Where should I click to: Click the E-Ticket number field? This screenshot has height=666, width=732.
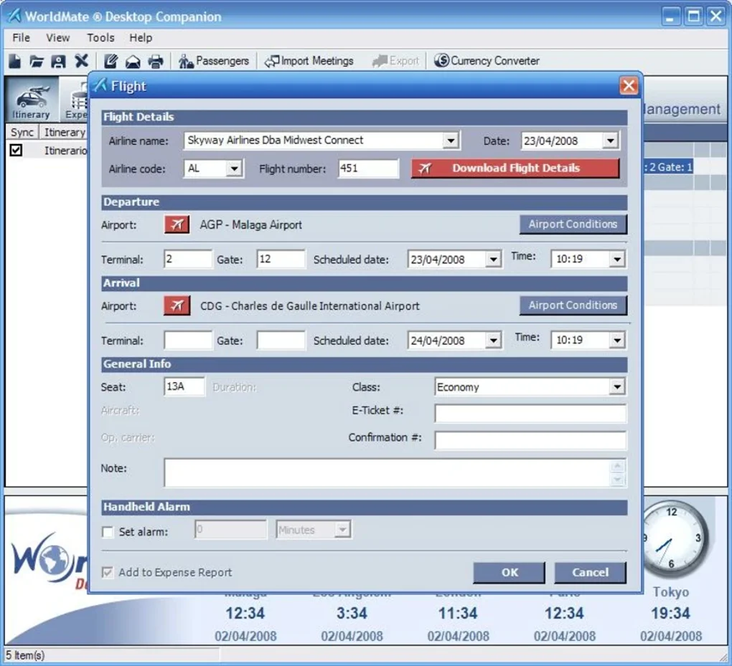[530, 413]
